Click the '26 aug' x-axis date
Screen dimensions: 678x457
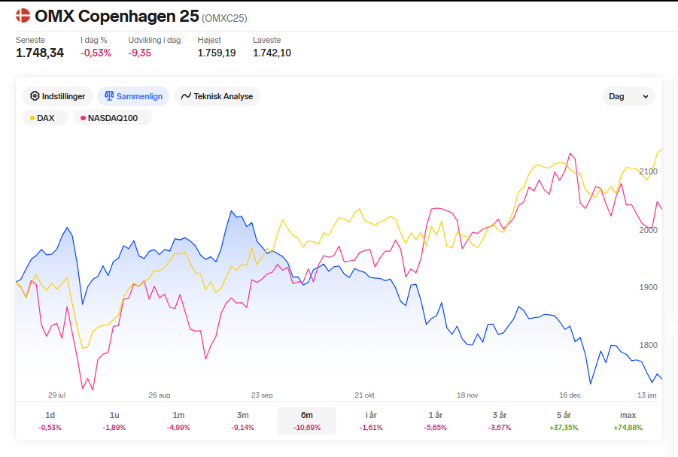click(159, 395)
